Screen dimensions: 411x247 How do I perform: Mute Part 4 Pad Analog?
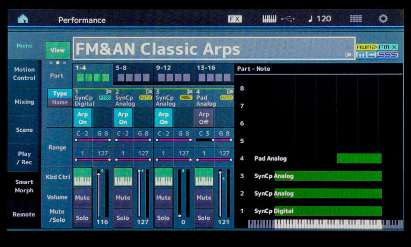(x=204, y=198)
